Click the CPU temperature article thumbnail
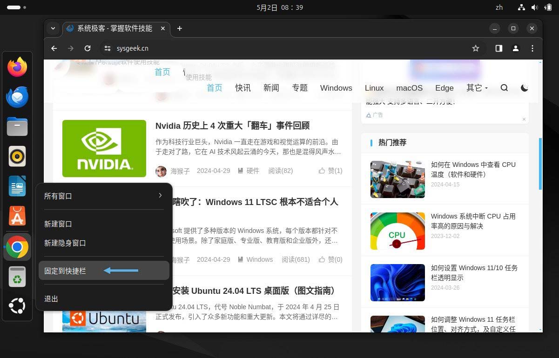Image resolution: width=559 pixels, height=358 pixels. [x=397, y=179]
